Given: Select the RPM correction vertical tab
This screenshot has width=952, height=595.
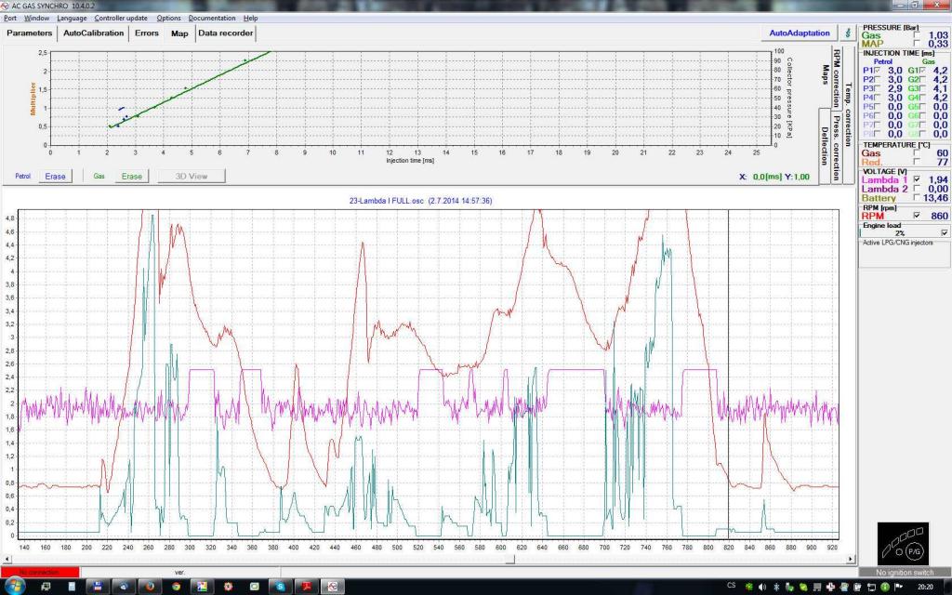Looking at the screenshot, I should [x=837, y=79].
